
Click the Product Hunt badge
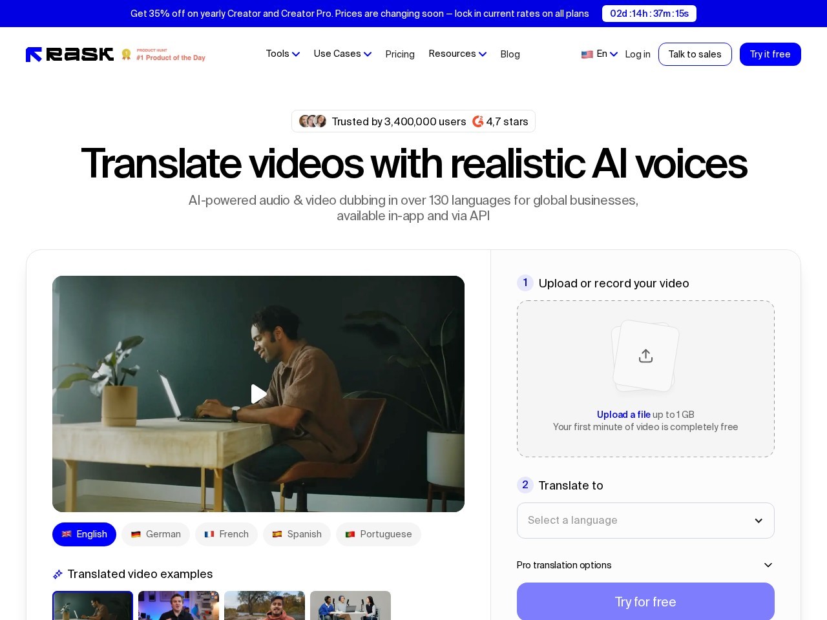tap(163, 55)
